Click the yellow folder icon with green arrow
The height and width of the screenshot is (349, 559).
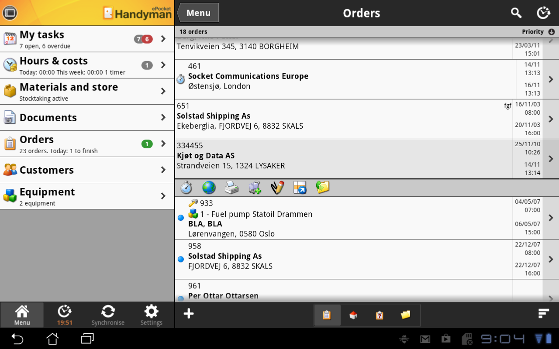[323, 188]
